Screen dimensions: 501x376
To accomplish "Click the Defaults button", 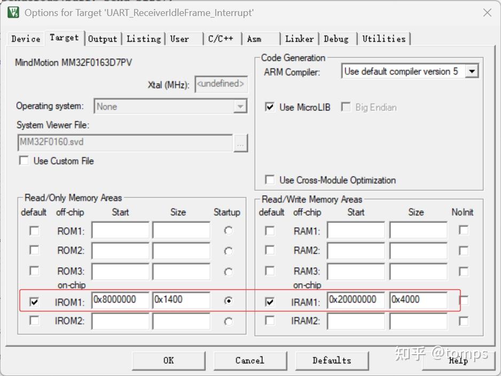I will tap(332, 361).
